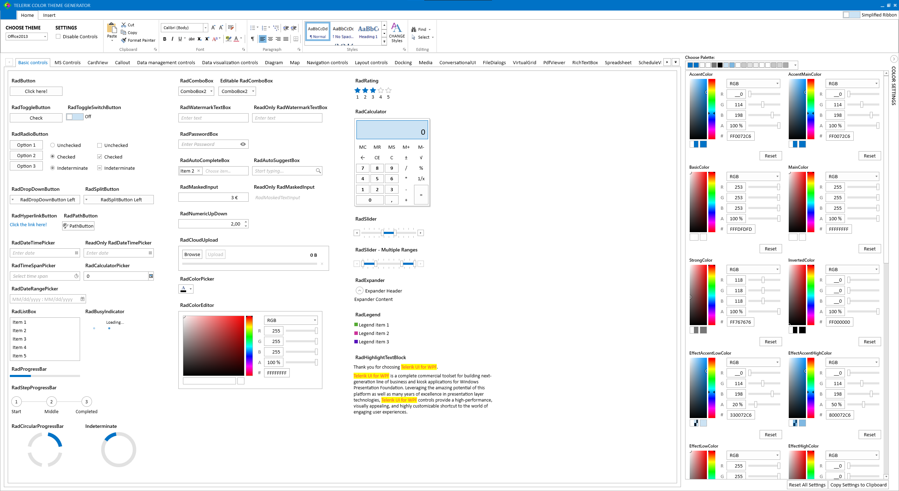Select the Indeterminate radio button
899x491 pixels.
pyautogui.click(x=53, y=168)
